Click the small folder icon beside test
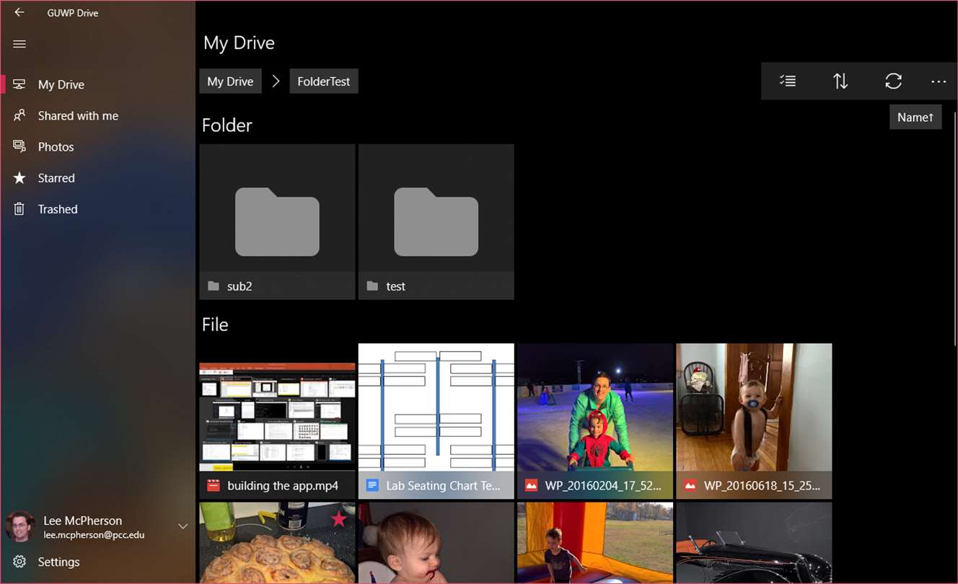Image resolution: width=958 pixels, height=584 pixels. pyautogui.click(x=372, y=286)
